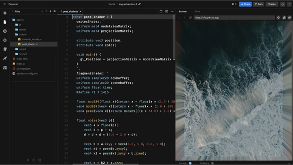293x165 pixels.
Task: Click the 'uniform float time;' code line
Action: click(x=94, y=87)
